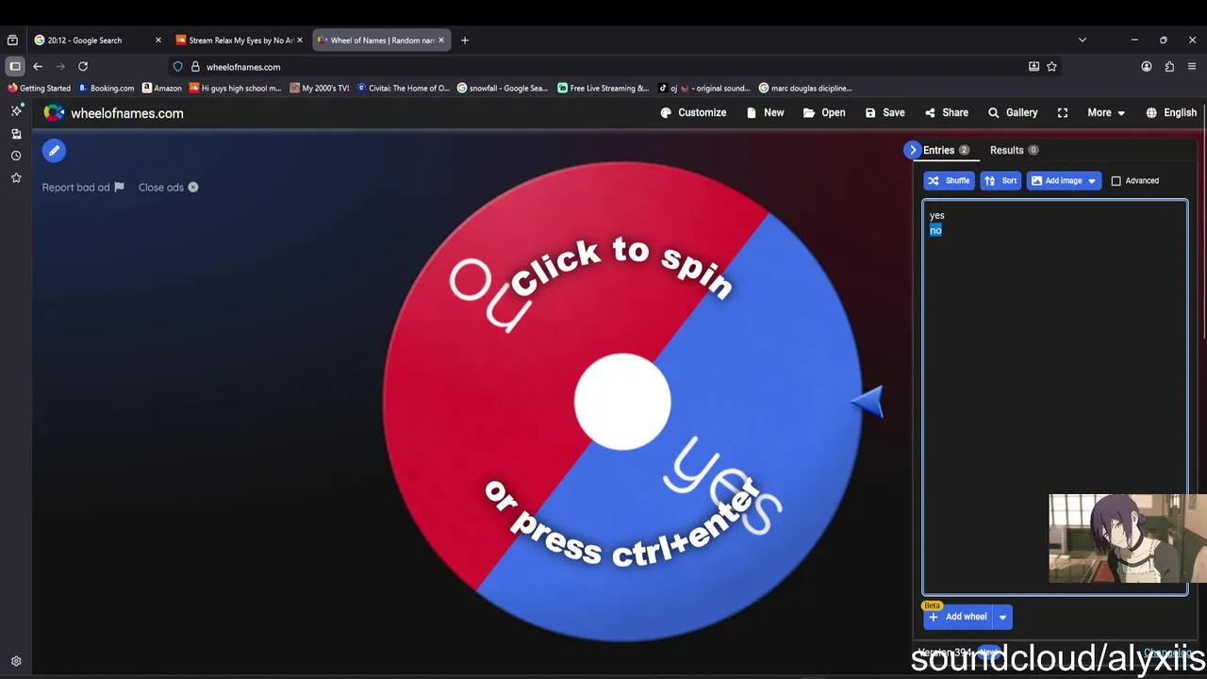Sort the entries alphabetically

click(1000, 180)
